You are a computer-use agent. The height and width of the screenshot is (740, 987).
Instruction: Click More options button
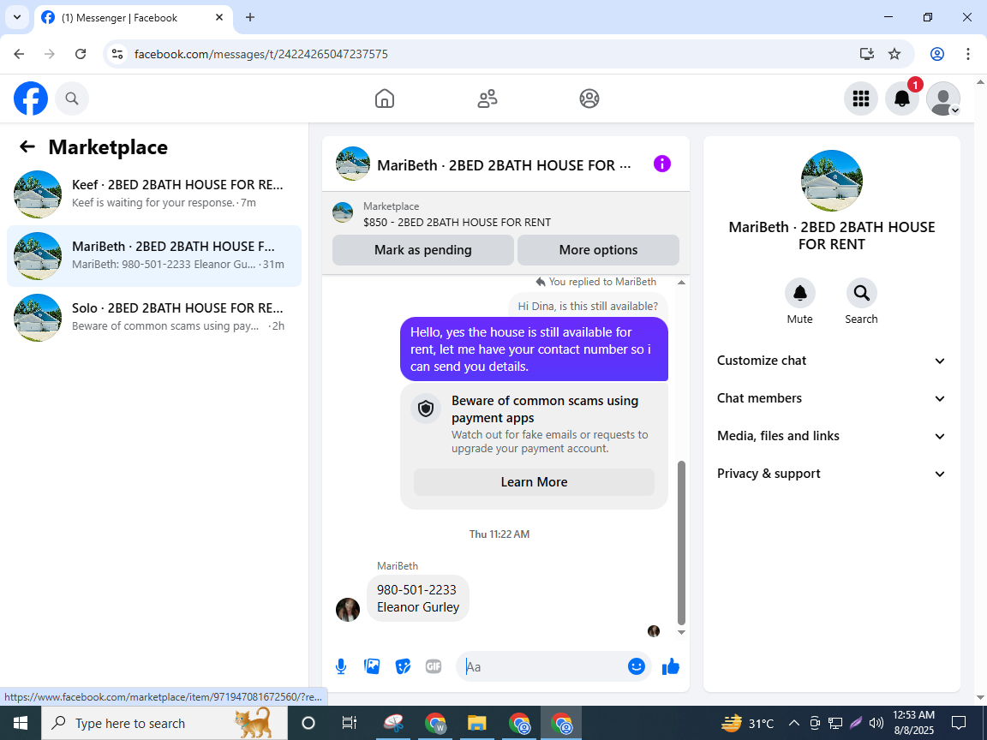tap(598, 250)
